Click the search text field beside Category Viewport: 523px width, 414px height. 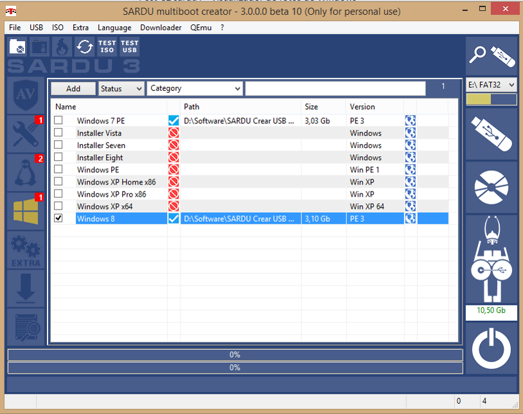coord(335,89)
